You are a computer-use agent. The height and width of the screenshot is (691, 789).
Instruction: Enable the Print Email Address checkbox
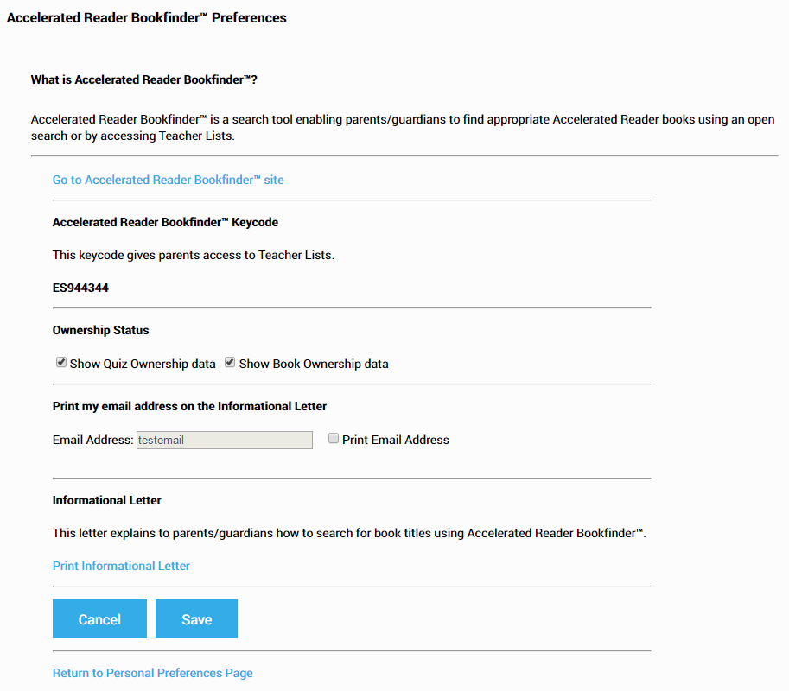click(x=334, y=439)
